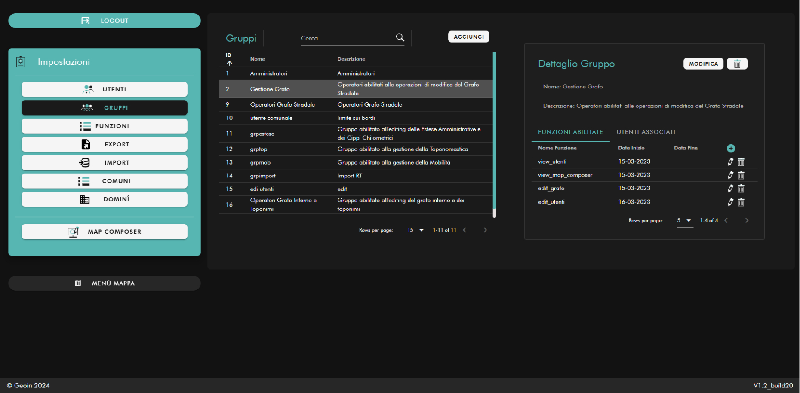Viewport: 800px width, 393px height.
Task: Click the ID sort arrow icon
Action: 230,63
